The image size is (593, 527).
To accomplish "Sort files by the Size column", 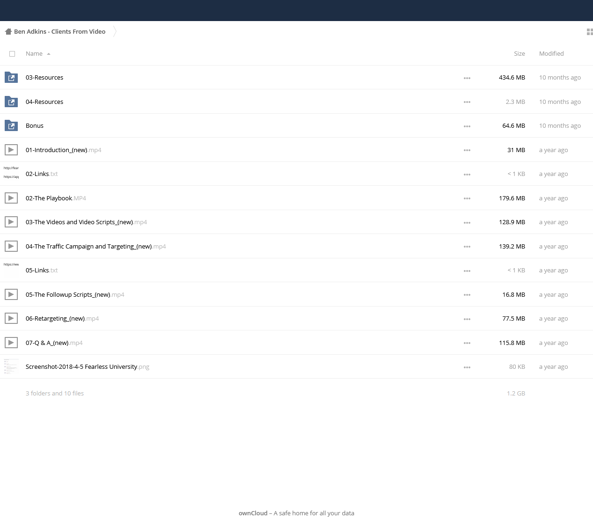I will pos(520,53).
